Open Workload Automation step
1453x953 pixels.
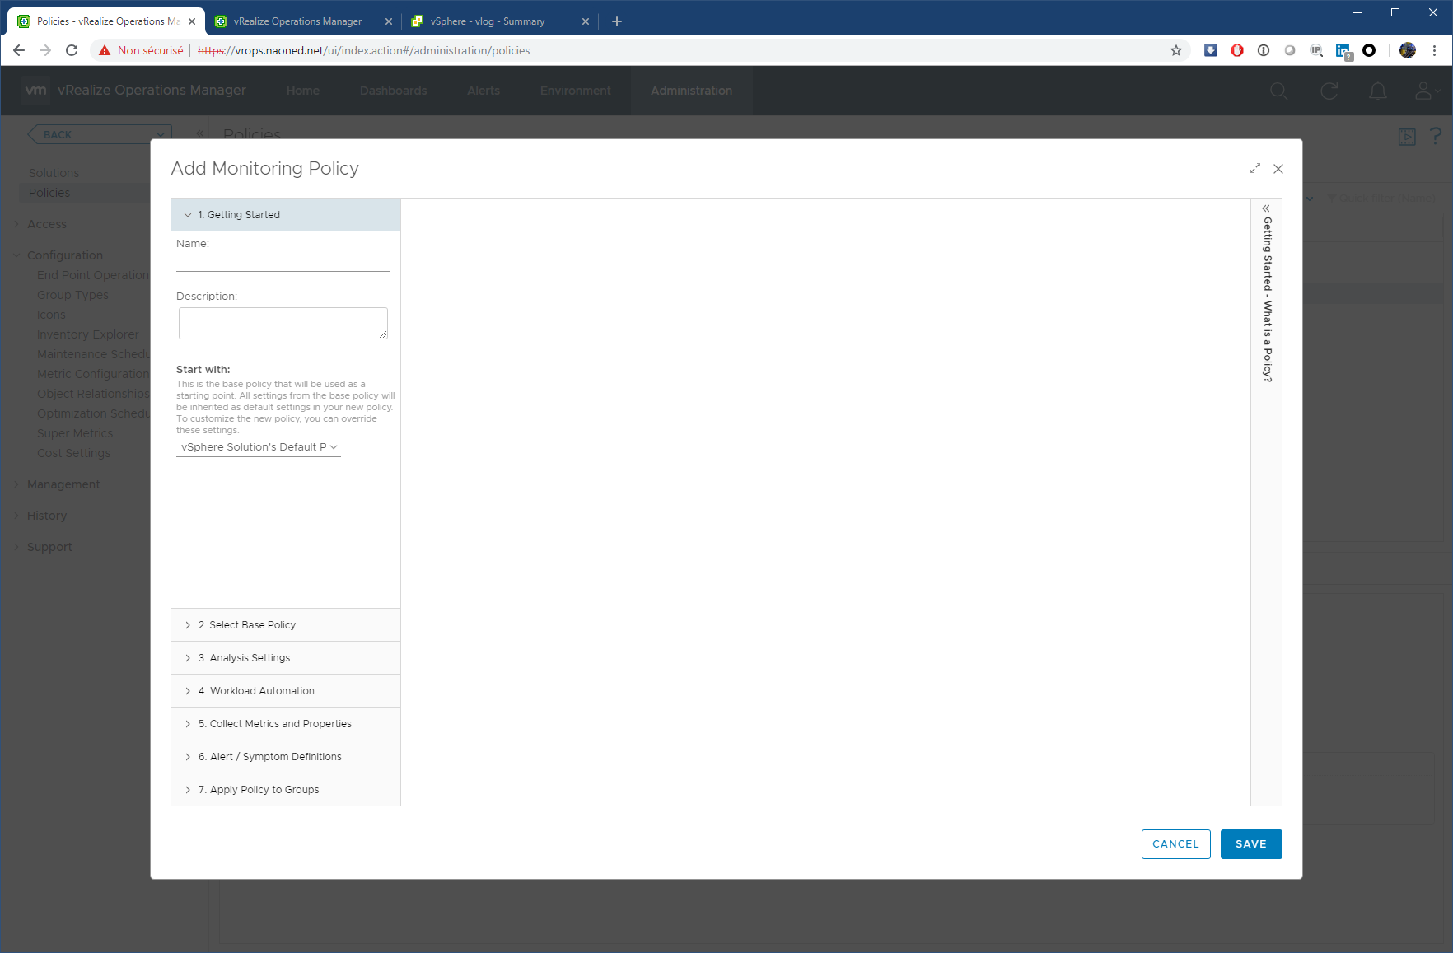pos(255,691)
